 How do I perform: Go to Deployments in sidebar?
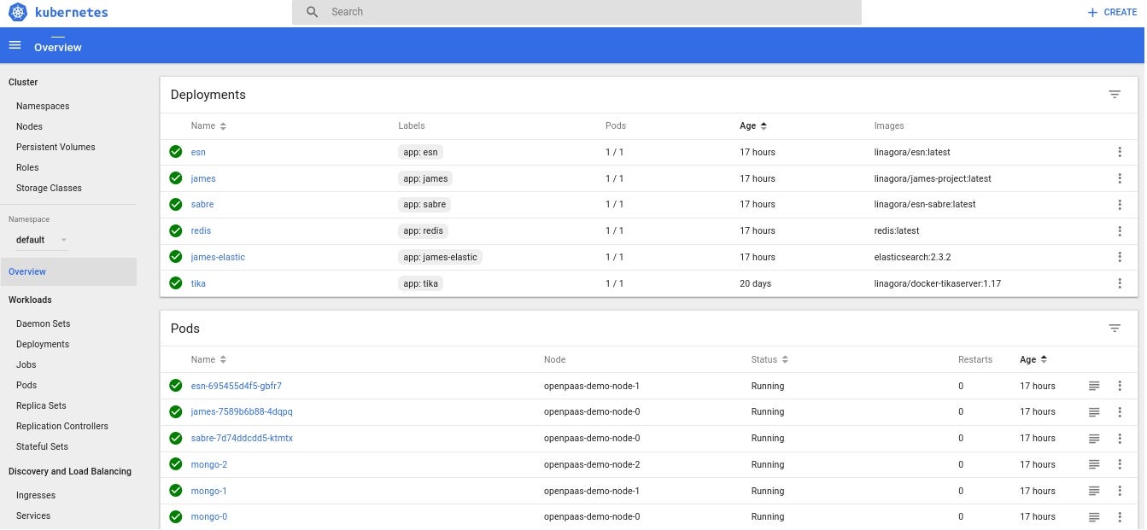click(x=43, y=345)
